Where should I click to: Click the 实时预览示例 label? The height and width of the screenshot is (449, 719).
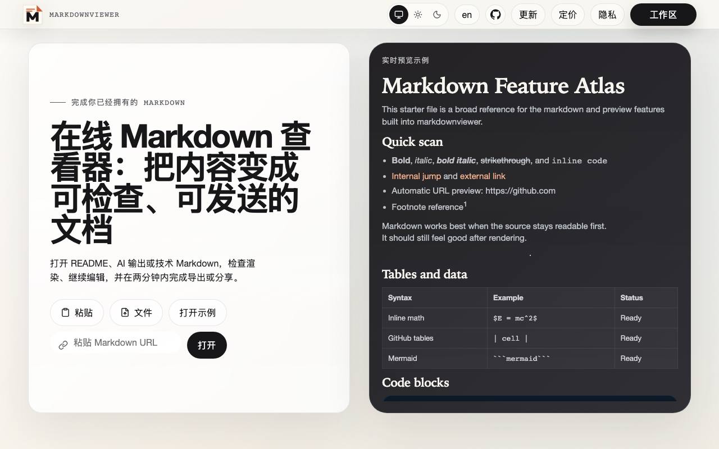[x=406, y=61]
